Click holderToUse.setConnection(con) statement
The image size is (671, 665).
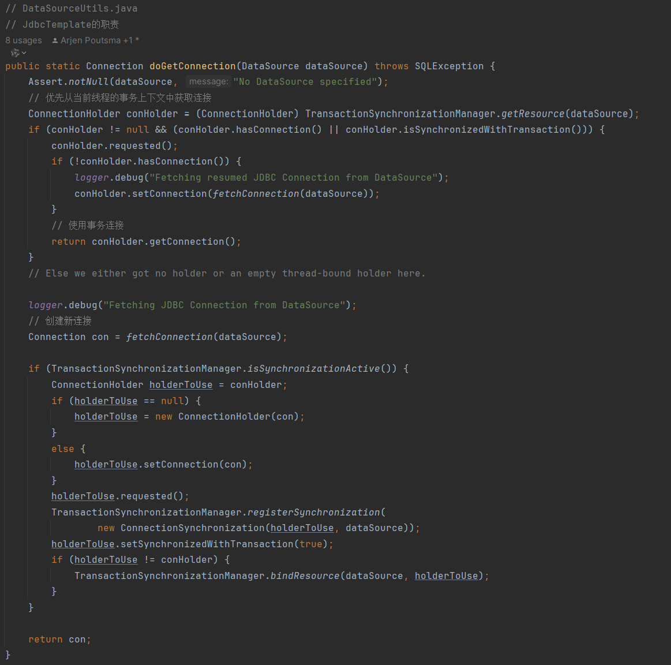(163, 465)
